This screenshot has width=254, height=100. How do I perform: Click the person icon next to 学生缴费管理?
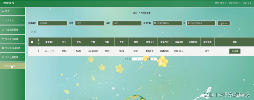[3, 30]
